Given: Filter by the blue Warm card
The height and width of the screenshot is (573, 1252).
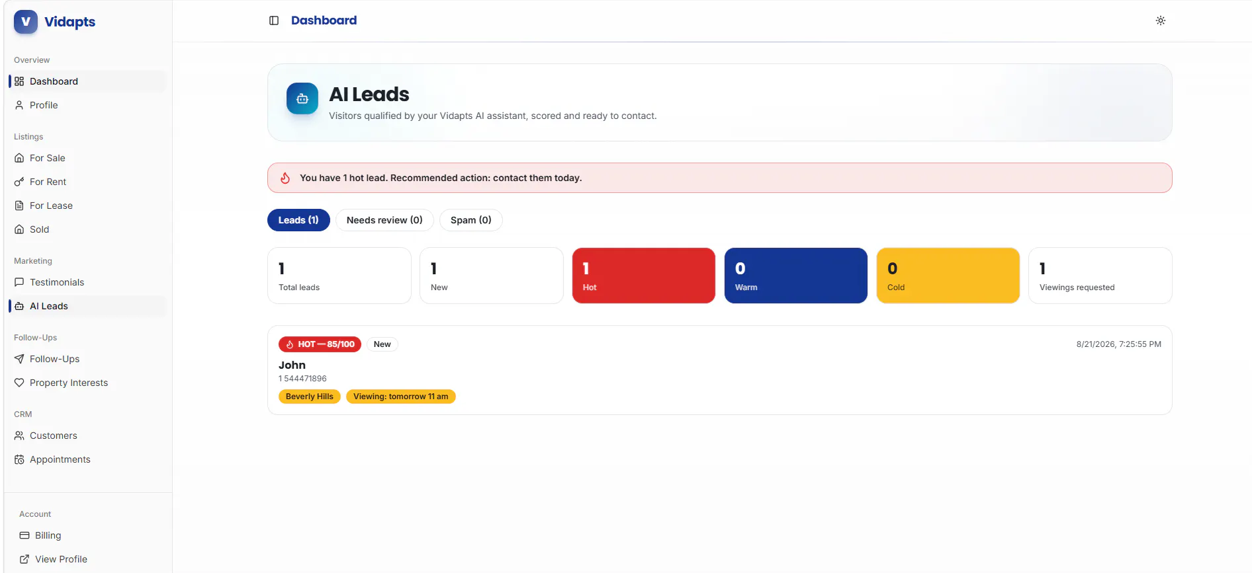Looking at the screenshot, I should [x=796, y=276].
